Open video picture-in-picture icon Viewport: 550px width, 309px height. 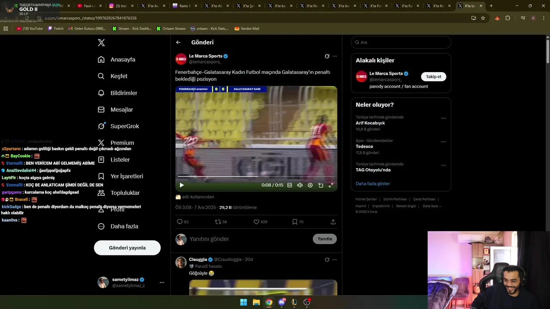coord(321,185)
